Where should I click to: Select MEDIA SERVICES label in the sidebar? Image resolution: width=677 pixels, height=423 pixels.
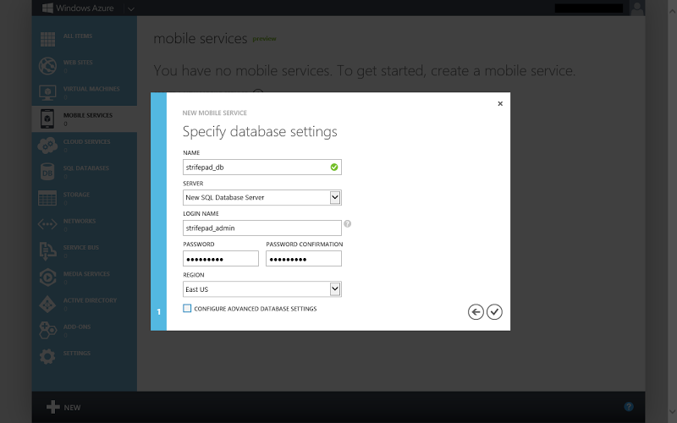pos(86,273)
